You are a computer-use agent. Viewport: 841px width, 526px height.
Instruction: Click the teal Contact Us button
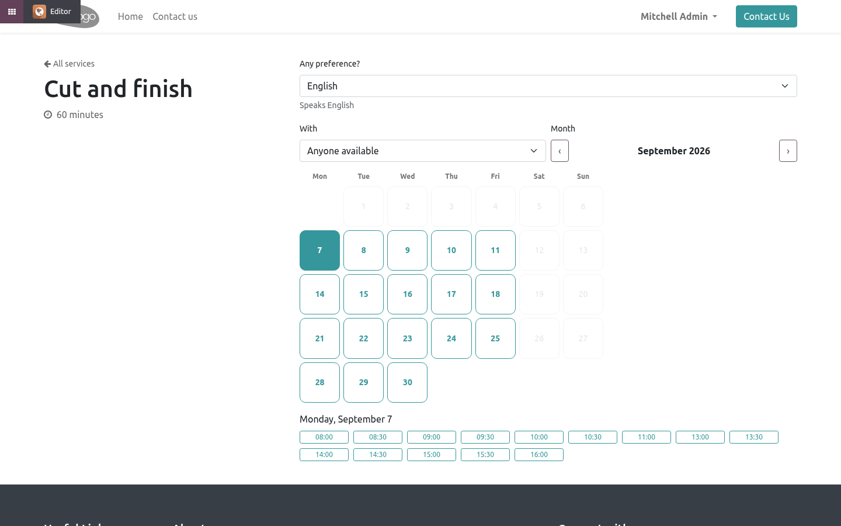(766, 16)
